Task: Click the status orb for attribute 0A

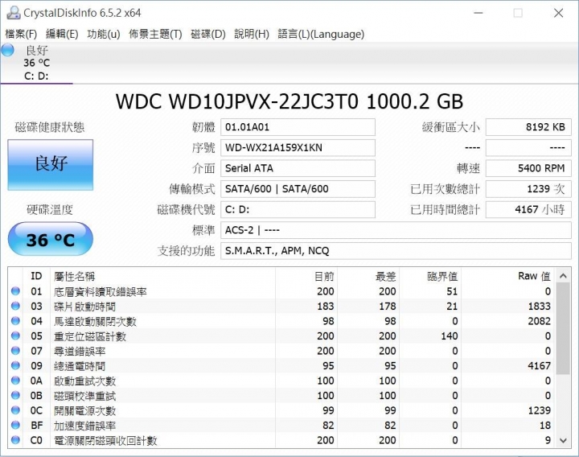Action: 15,381
